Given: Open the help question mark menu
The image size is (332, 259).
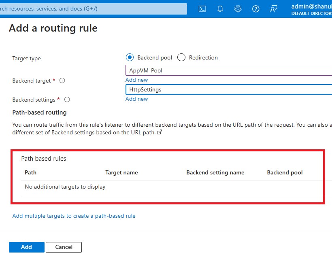Looking at the screenshot, I should (x=255, y=9).
